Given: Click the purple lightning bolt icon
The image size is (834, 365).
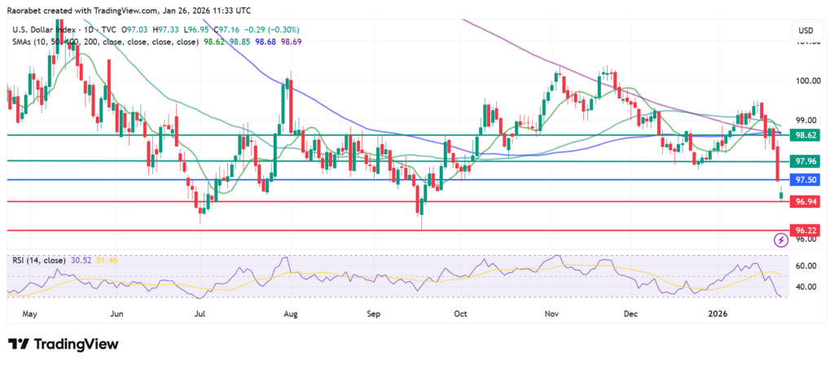Looking at the screenshot, I should coord(781,240).
